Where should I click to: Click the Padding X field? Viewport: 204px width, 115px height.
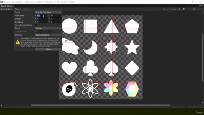[42, 22]
